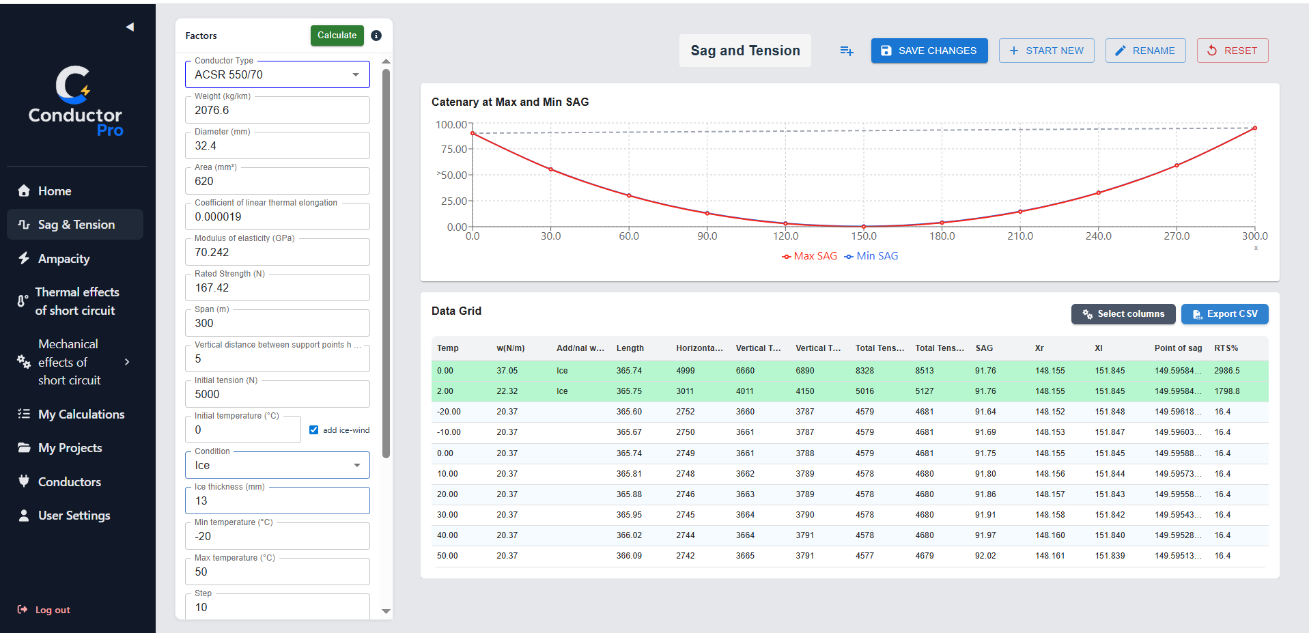Expand Mechanical effects of short circuit submenu
This screenshot has width=1309, height=633.
[126, 362]
